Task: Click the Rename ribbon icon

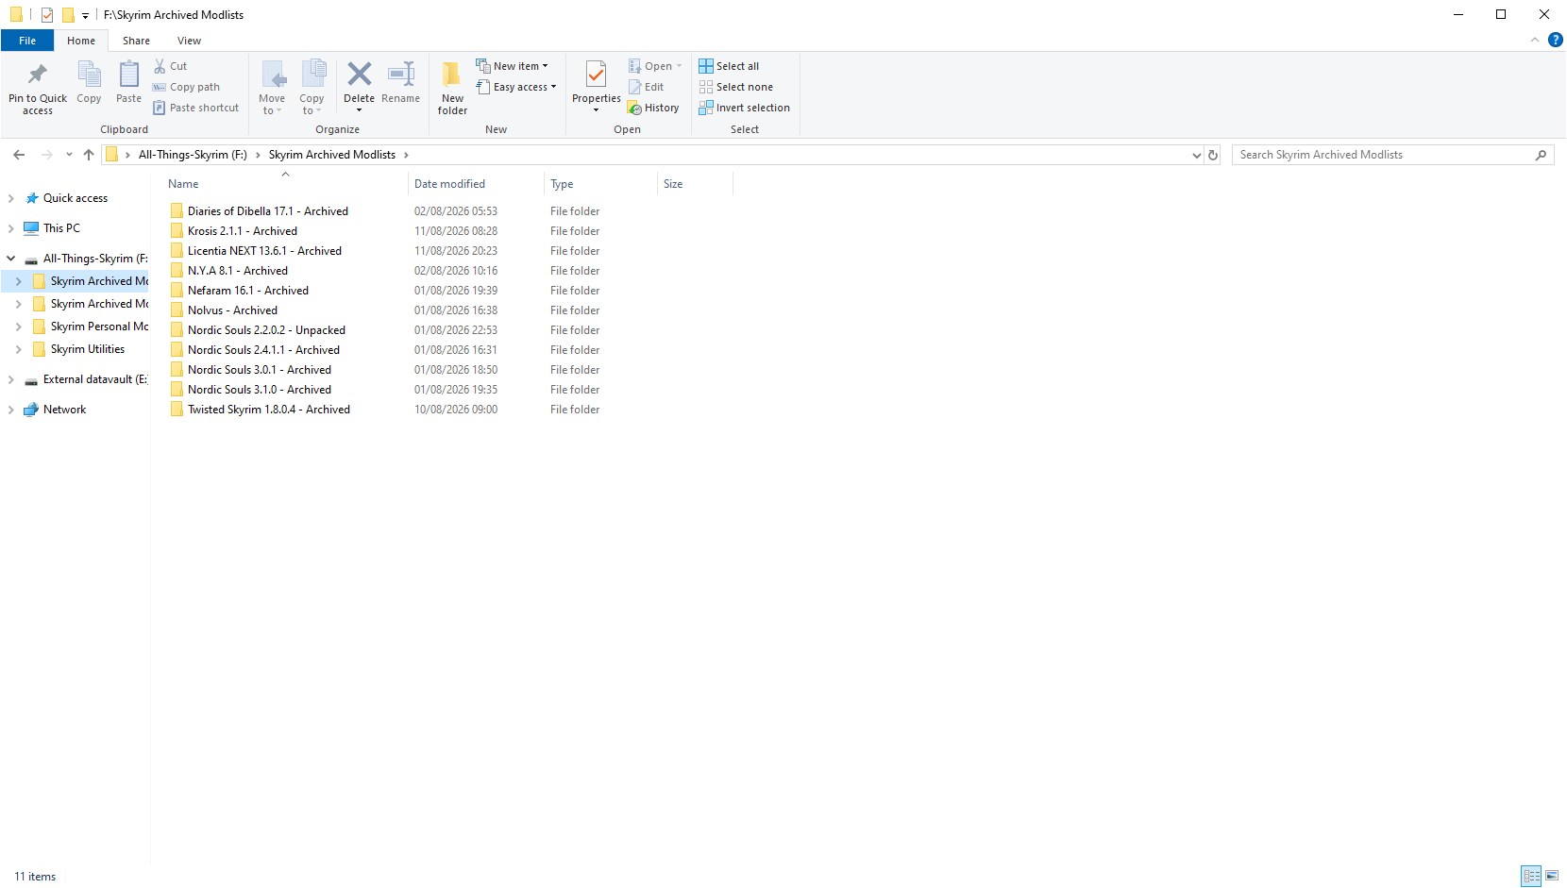Action: point(401,74)
